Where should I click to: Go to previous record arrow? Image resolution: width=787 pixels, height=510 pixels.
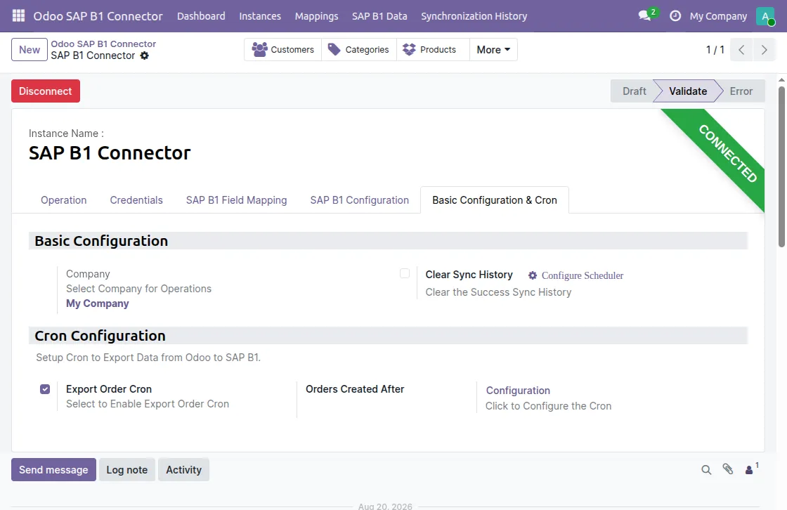[741, 50]
